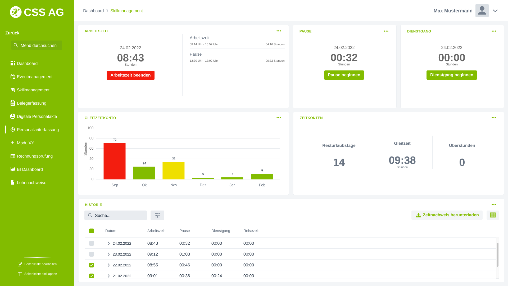Viewport: 508px width, 286px height.
Task: Click the Dienstgang beginnen button
Action: tap(452, 75)
